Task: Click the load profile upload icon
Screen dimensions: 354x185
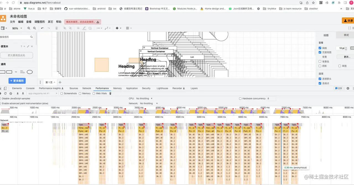Action: point(18,93)
